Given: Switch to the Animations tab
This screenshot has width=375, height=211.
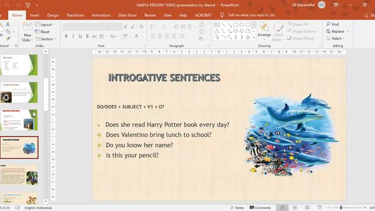Looking at the screenshot, I should tap(101, 15).
